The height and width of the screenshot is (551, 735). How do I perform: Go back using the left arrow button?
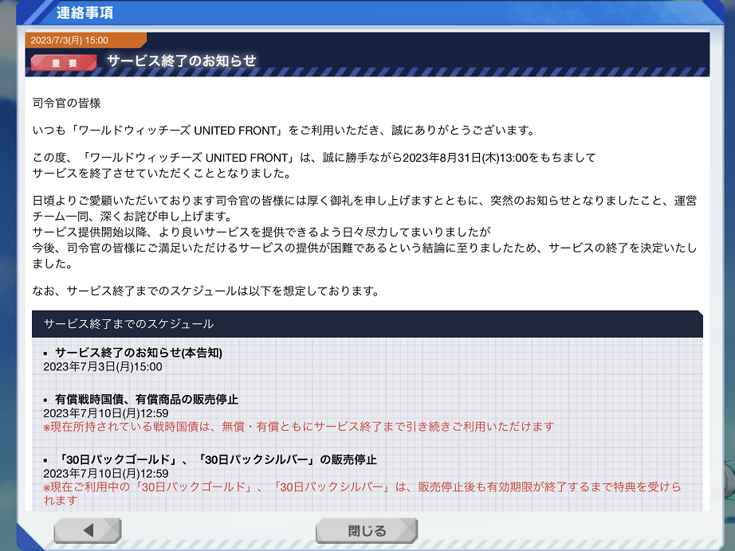click(88, 530)
